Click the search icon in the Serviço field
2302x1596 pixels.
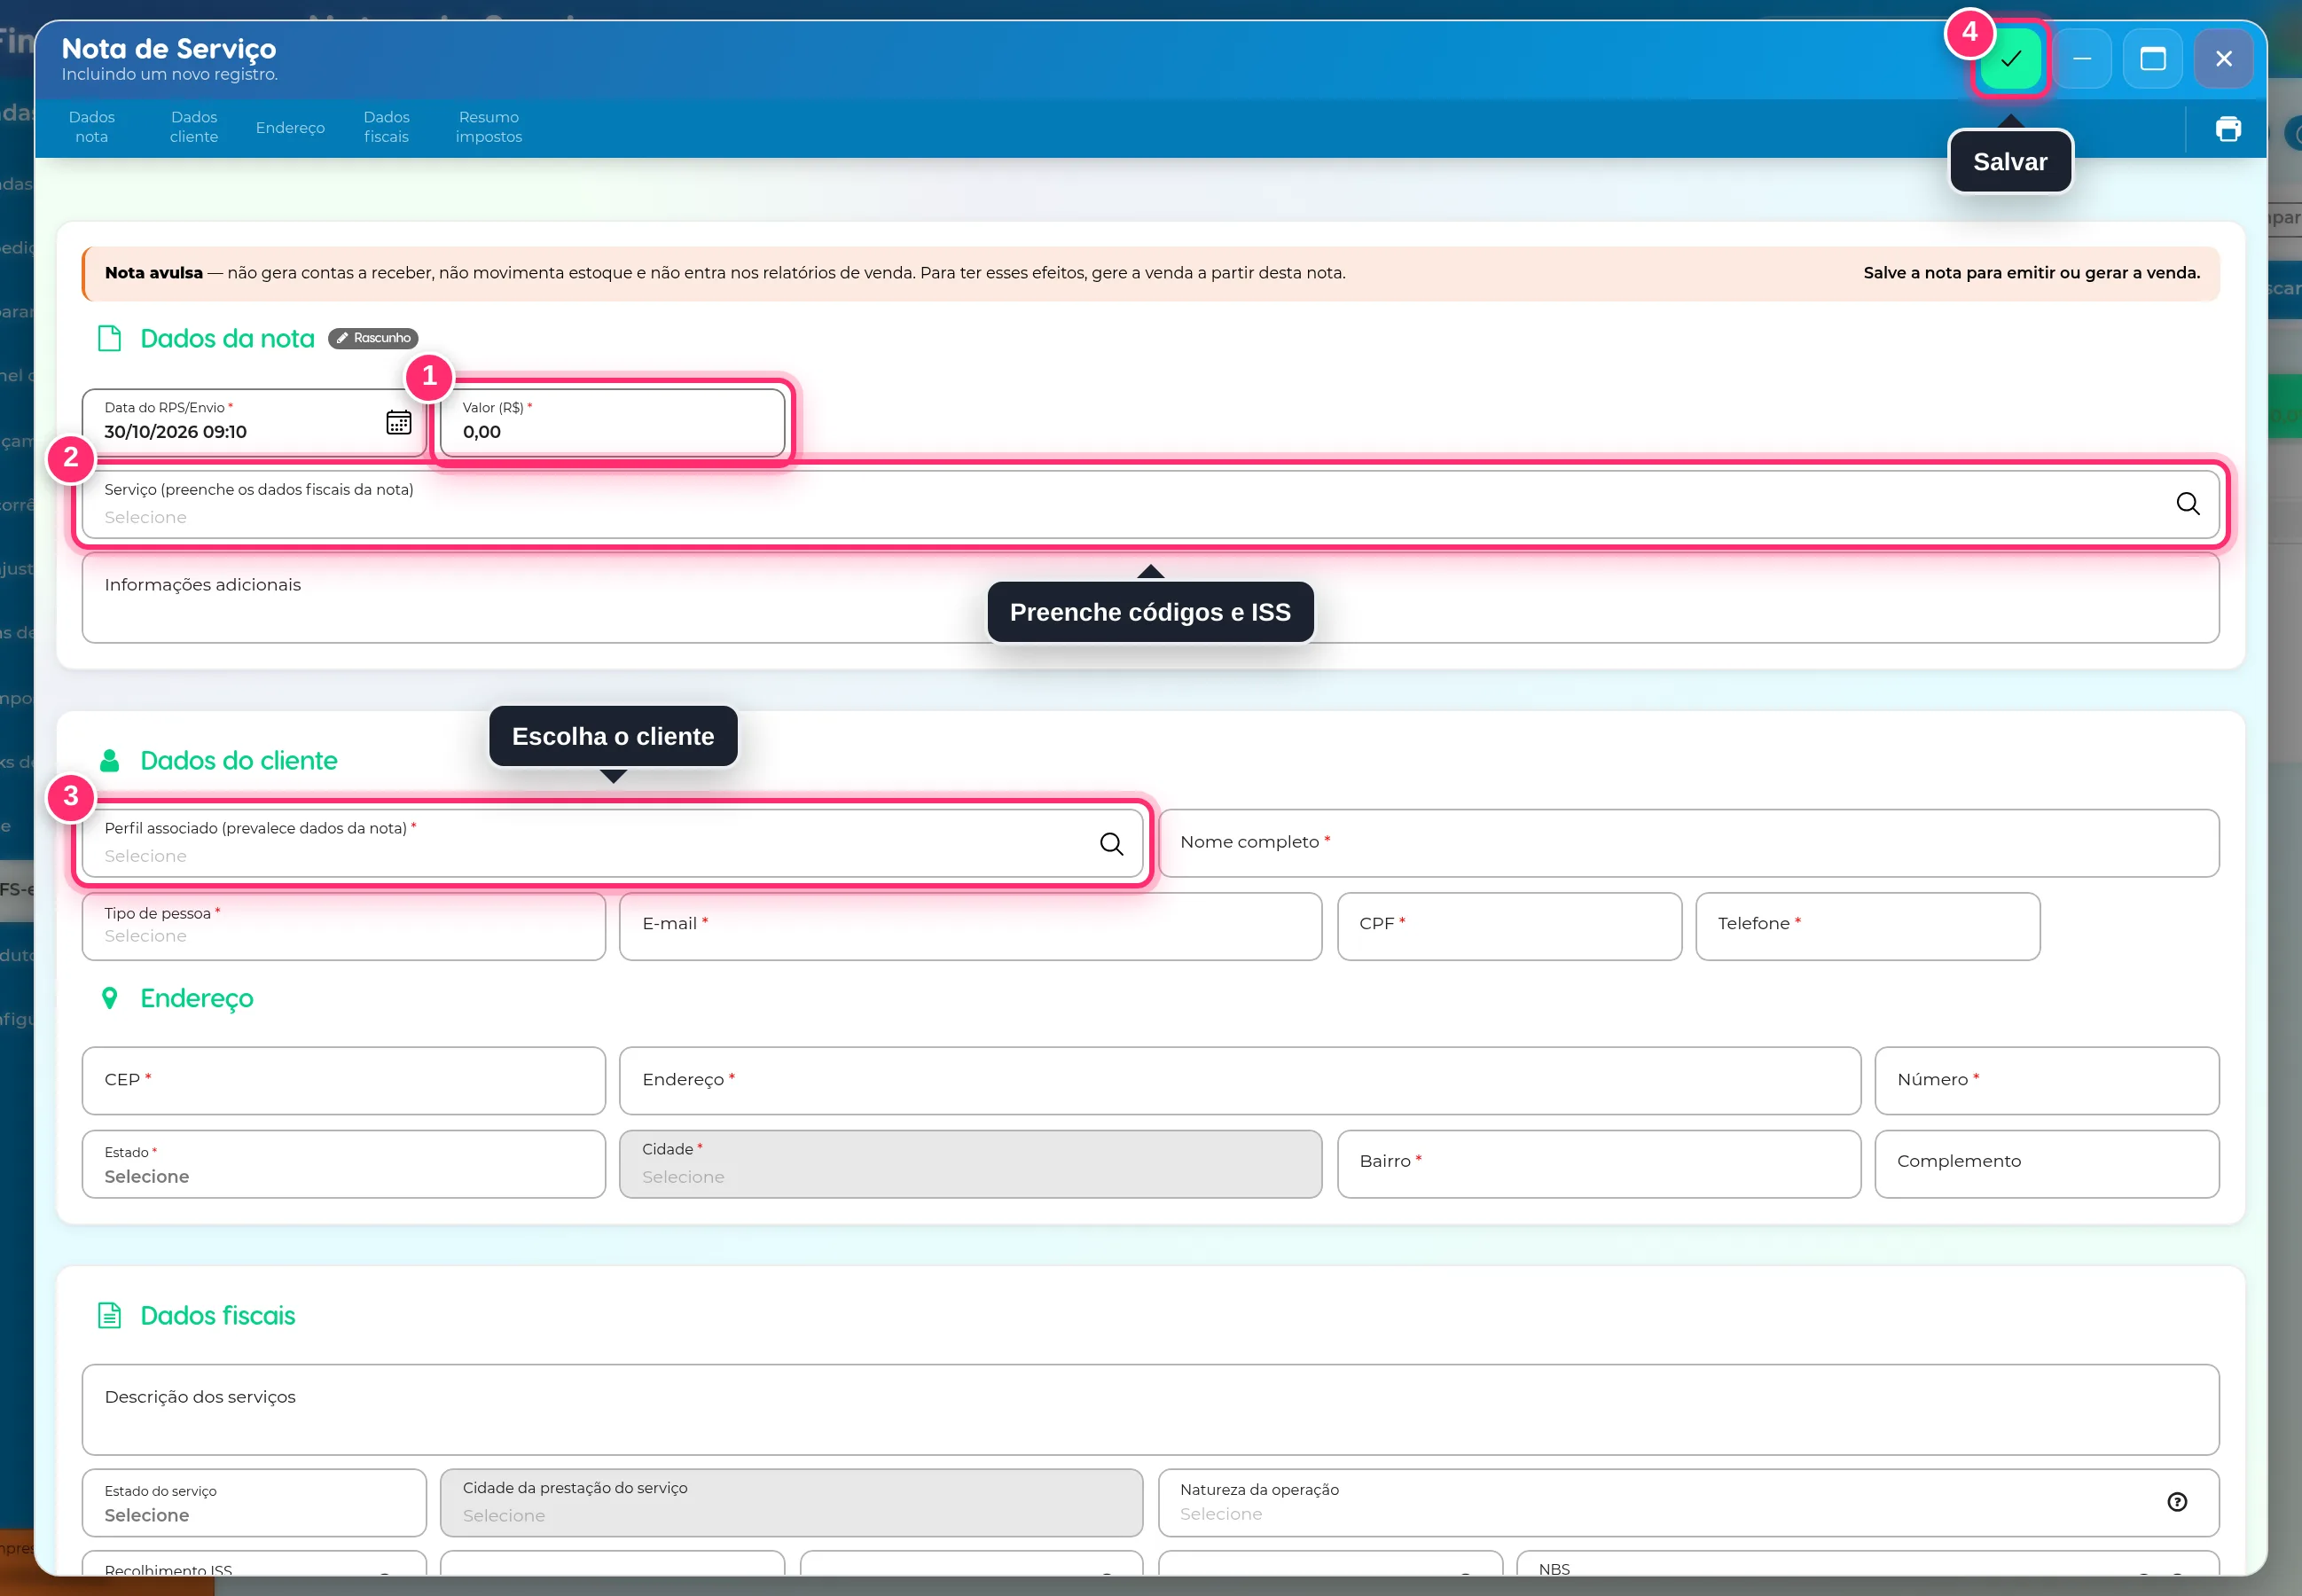pyautogui.click(x=2187, y=503)
